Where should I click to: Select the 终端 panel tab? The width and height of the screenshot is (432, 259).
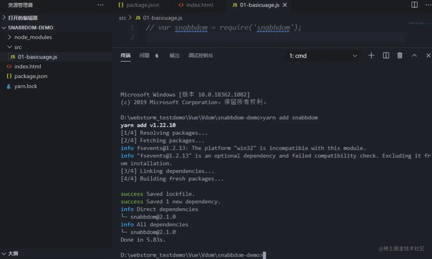pos(125,55)
